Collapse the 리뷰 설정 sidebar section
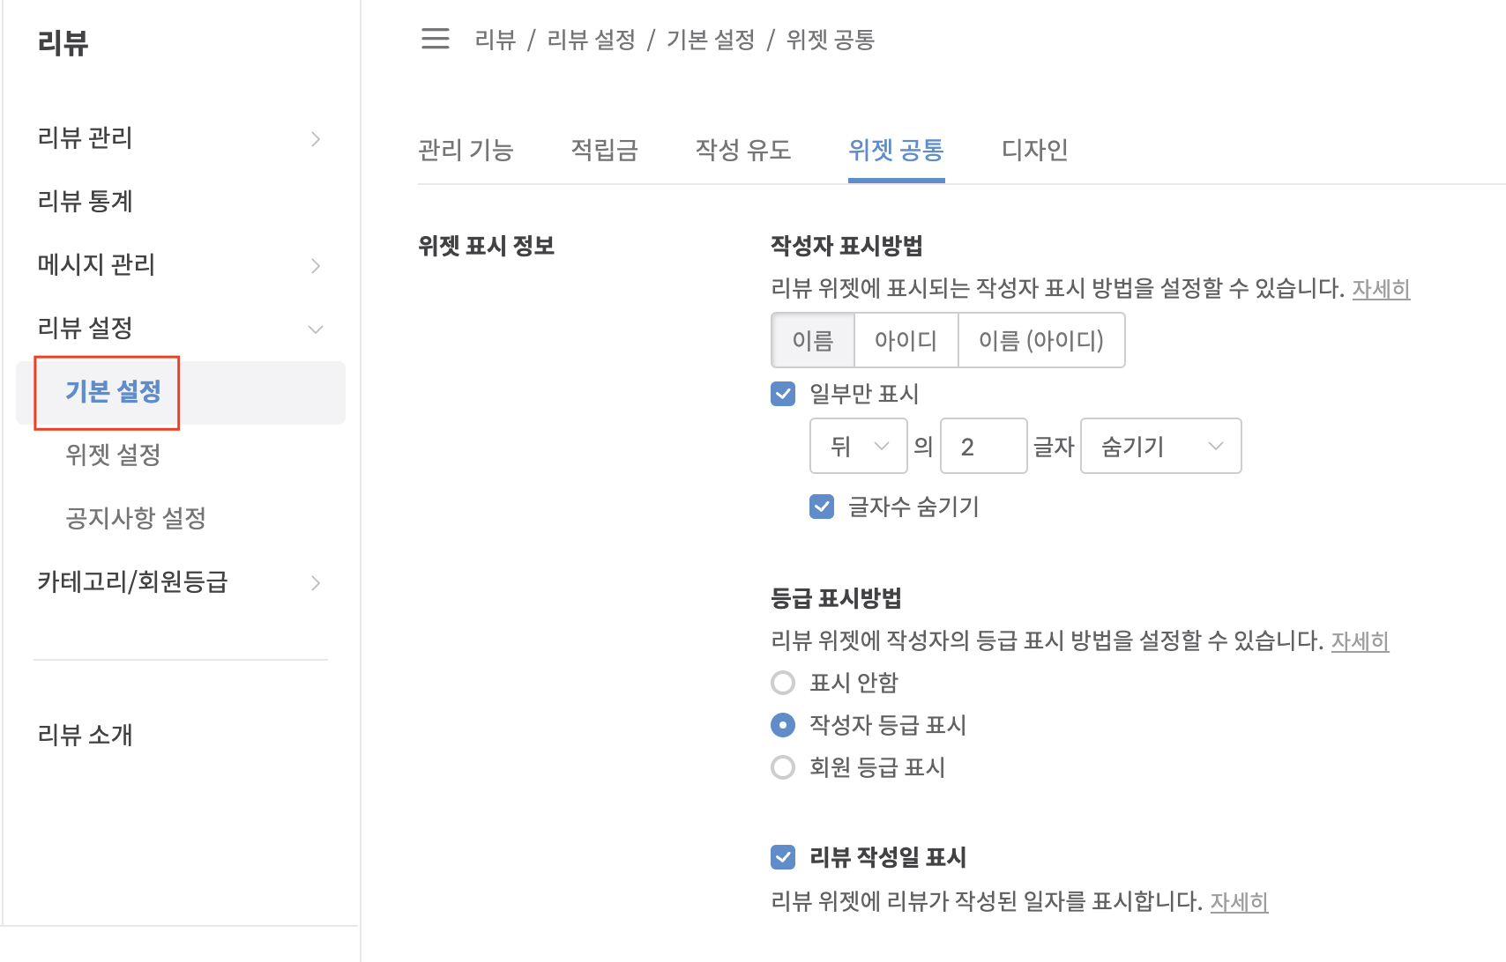Viewport: 1506px width, 962px height. coord(316,329)
